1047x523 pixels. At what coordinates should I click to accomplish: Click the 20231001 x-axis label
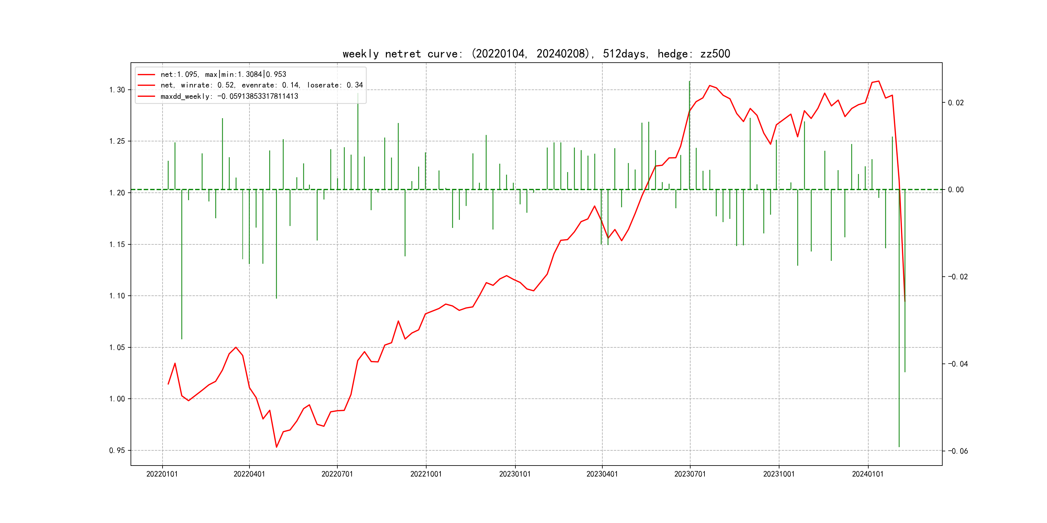click(x=779, y=474)
